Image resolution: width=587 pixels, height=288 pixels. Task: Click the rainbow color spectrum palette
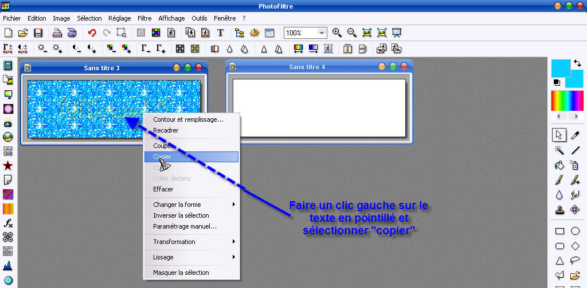[567, 101]
